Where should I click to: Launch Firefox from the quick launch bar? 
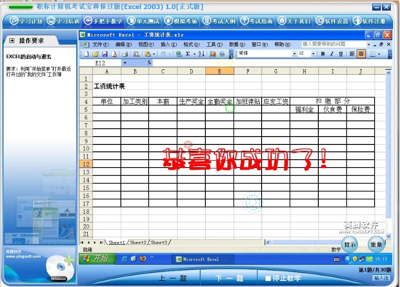(x=143, y=259)
